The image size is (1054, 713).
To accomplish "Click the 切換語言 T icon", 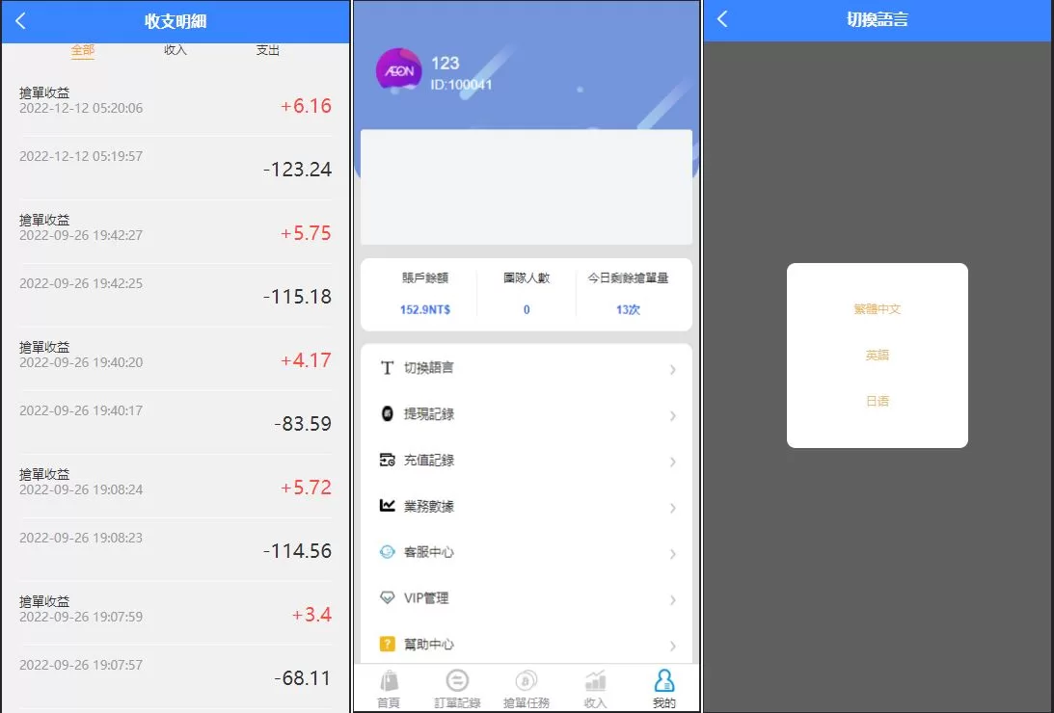I will (x=388, y=368).
